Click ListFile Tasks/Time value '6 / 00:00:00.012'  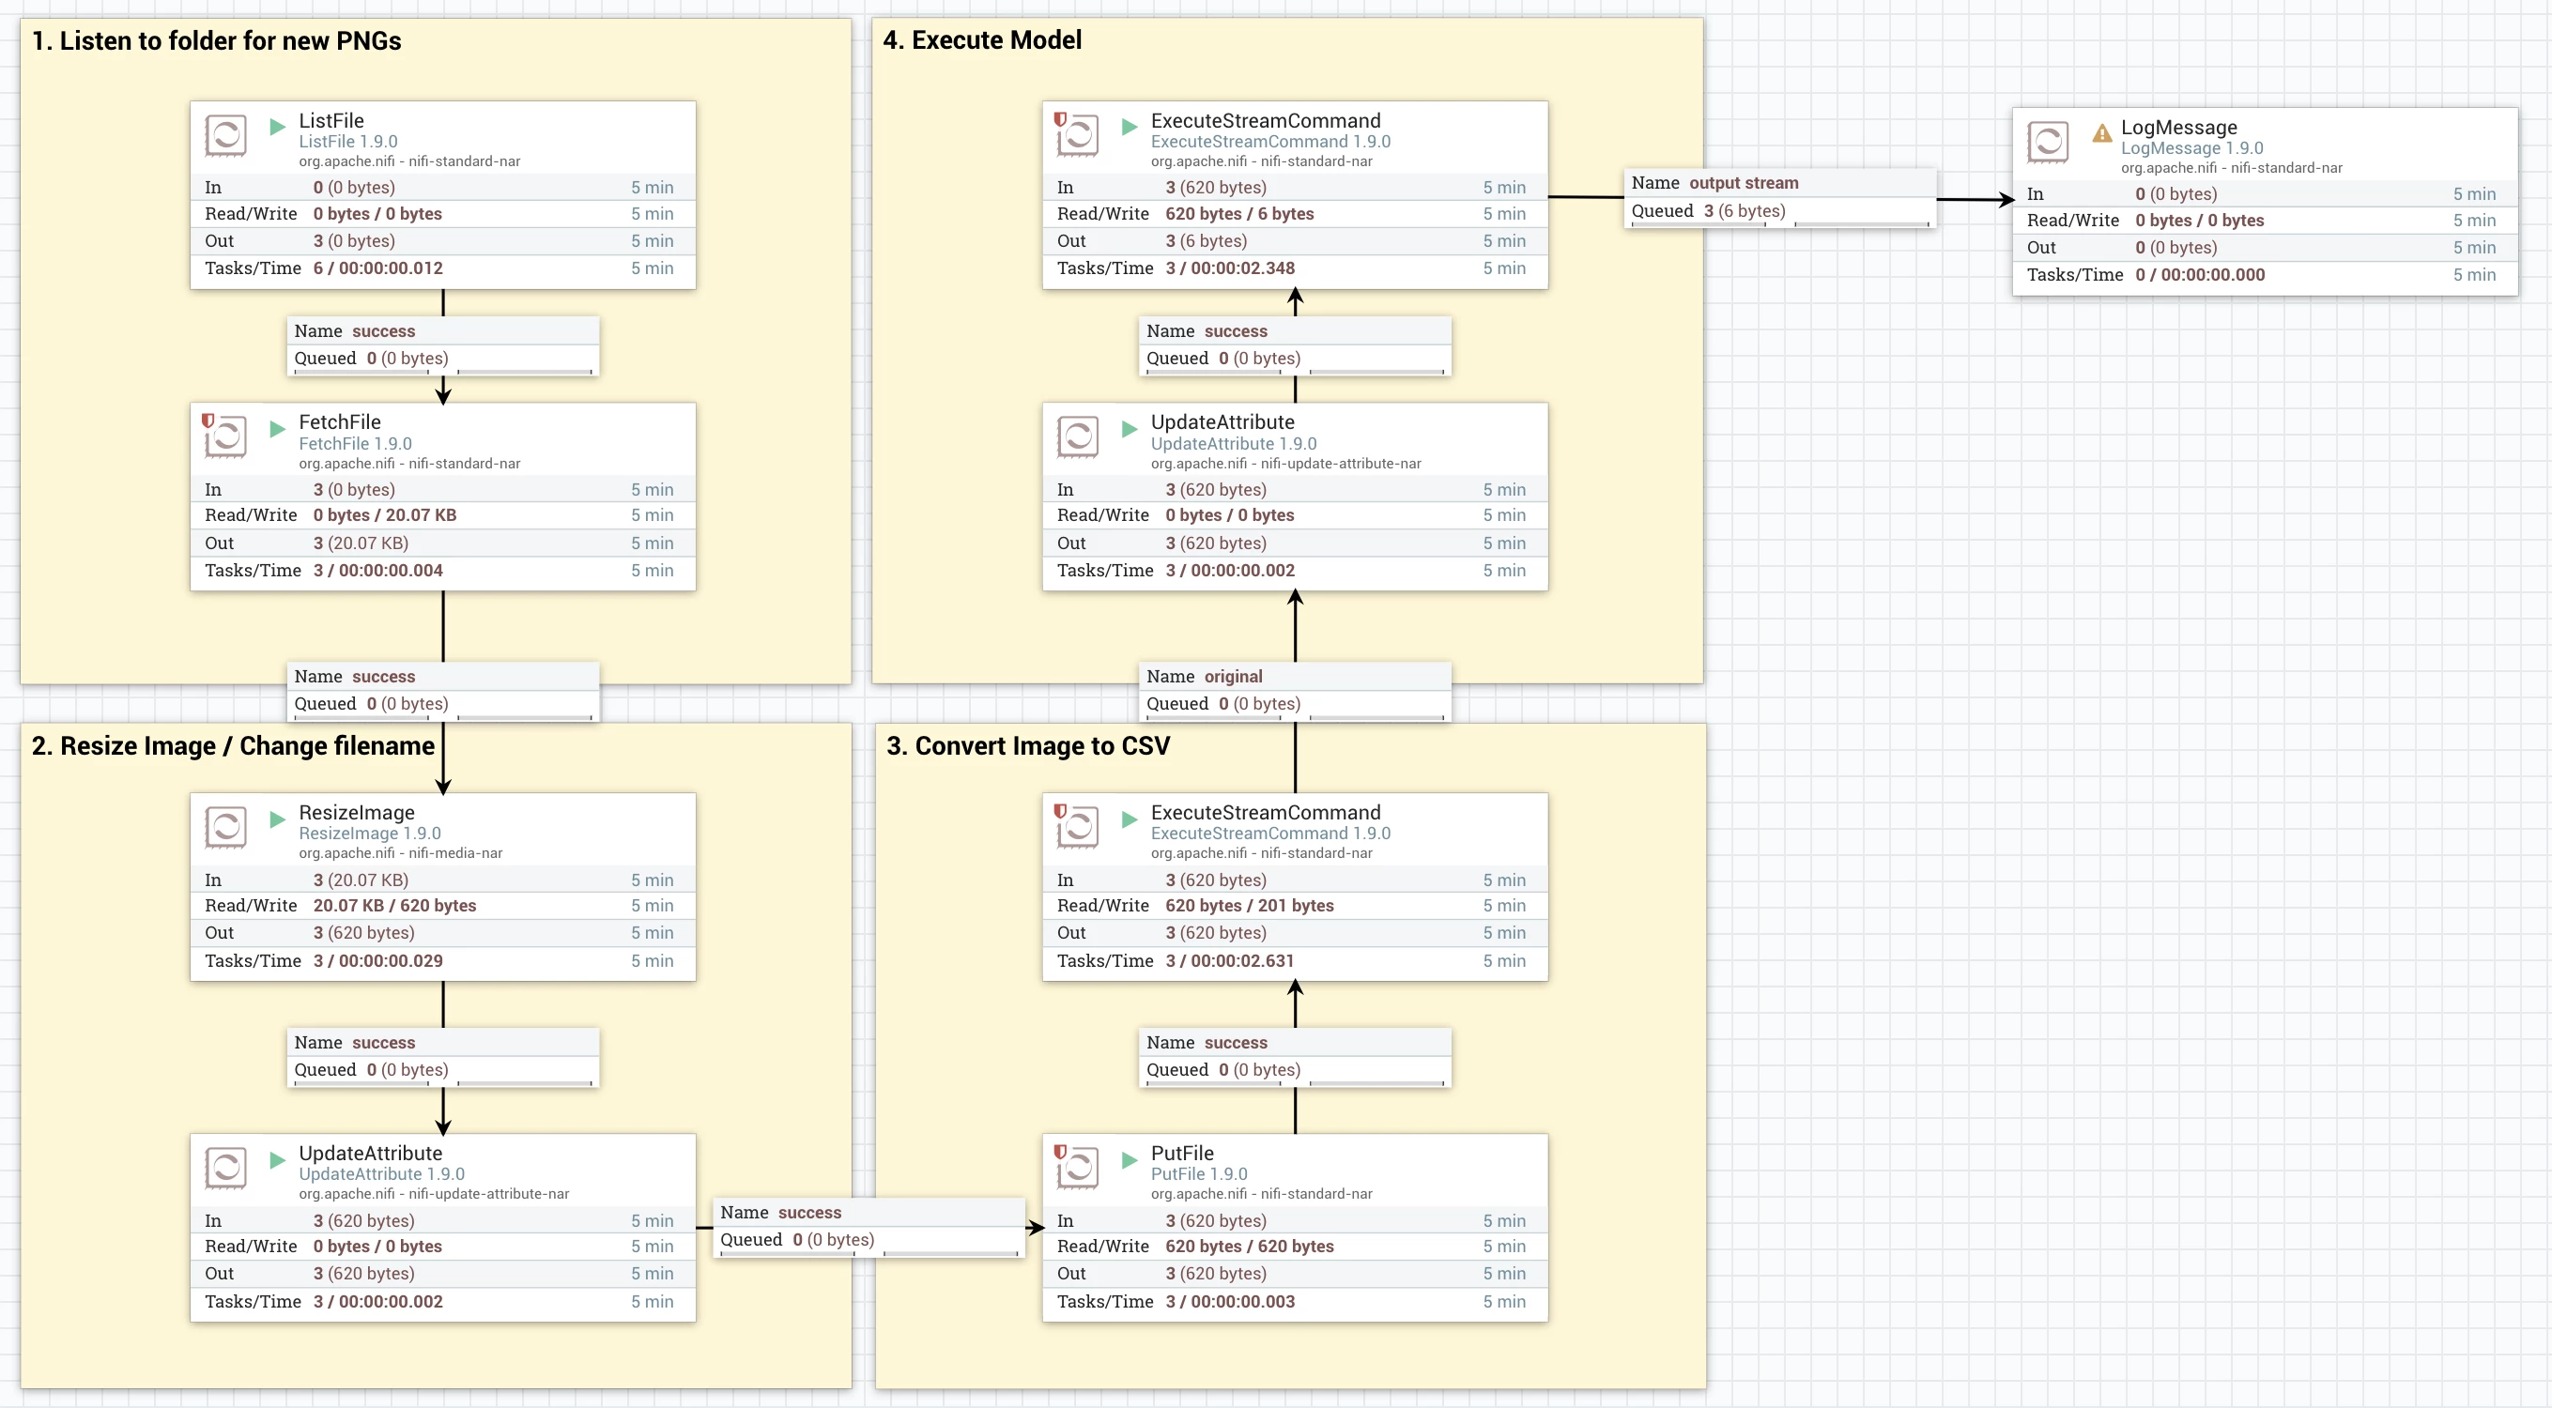pyautogui.click(x=377, y=268)
